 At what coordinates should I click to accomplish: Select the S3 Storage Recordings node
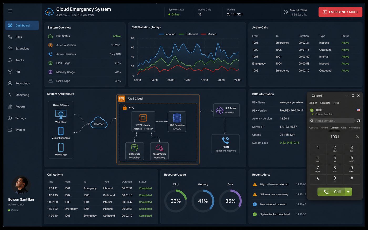click(135, 151)
